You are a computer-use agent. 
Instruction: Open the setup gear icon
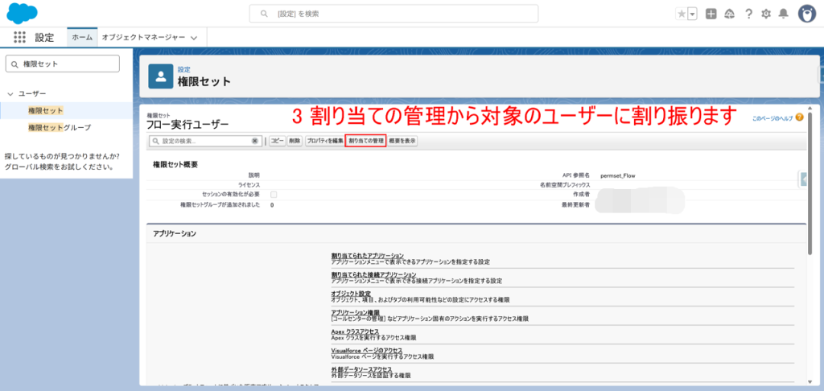click(x=766, y=14)
